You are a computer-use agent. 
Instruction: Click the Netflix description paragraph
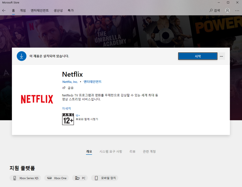point(110,97)
